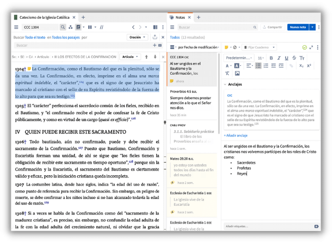Expand the note editor to full size
Screen dimensions: 332x250
pyautogui.click(x=311, y=47)
